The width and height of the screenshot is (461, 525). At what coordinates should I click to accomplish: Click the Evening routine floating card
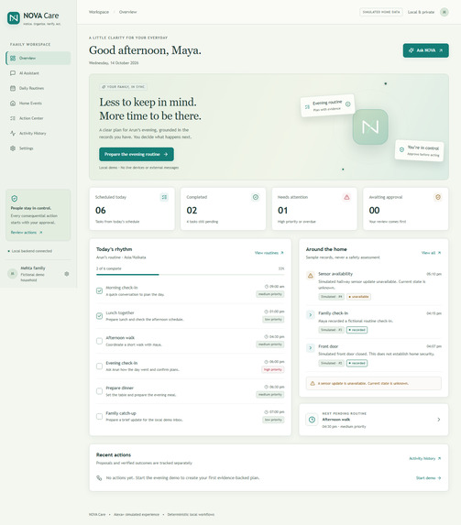point(327,105)
